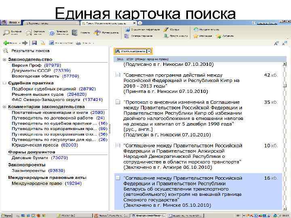Viewport: 291px width, 218px height.
Task: Open Юридическая пресса (62003)
Action: [45, 145]
